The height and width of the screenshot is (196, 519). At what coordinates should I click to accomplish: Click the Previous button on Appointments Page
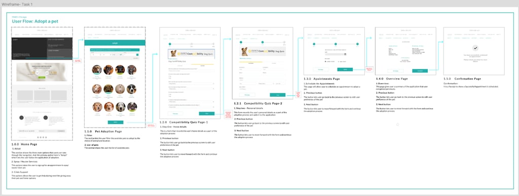[x=321, y=69]
